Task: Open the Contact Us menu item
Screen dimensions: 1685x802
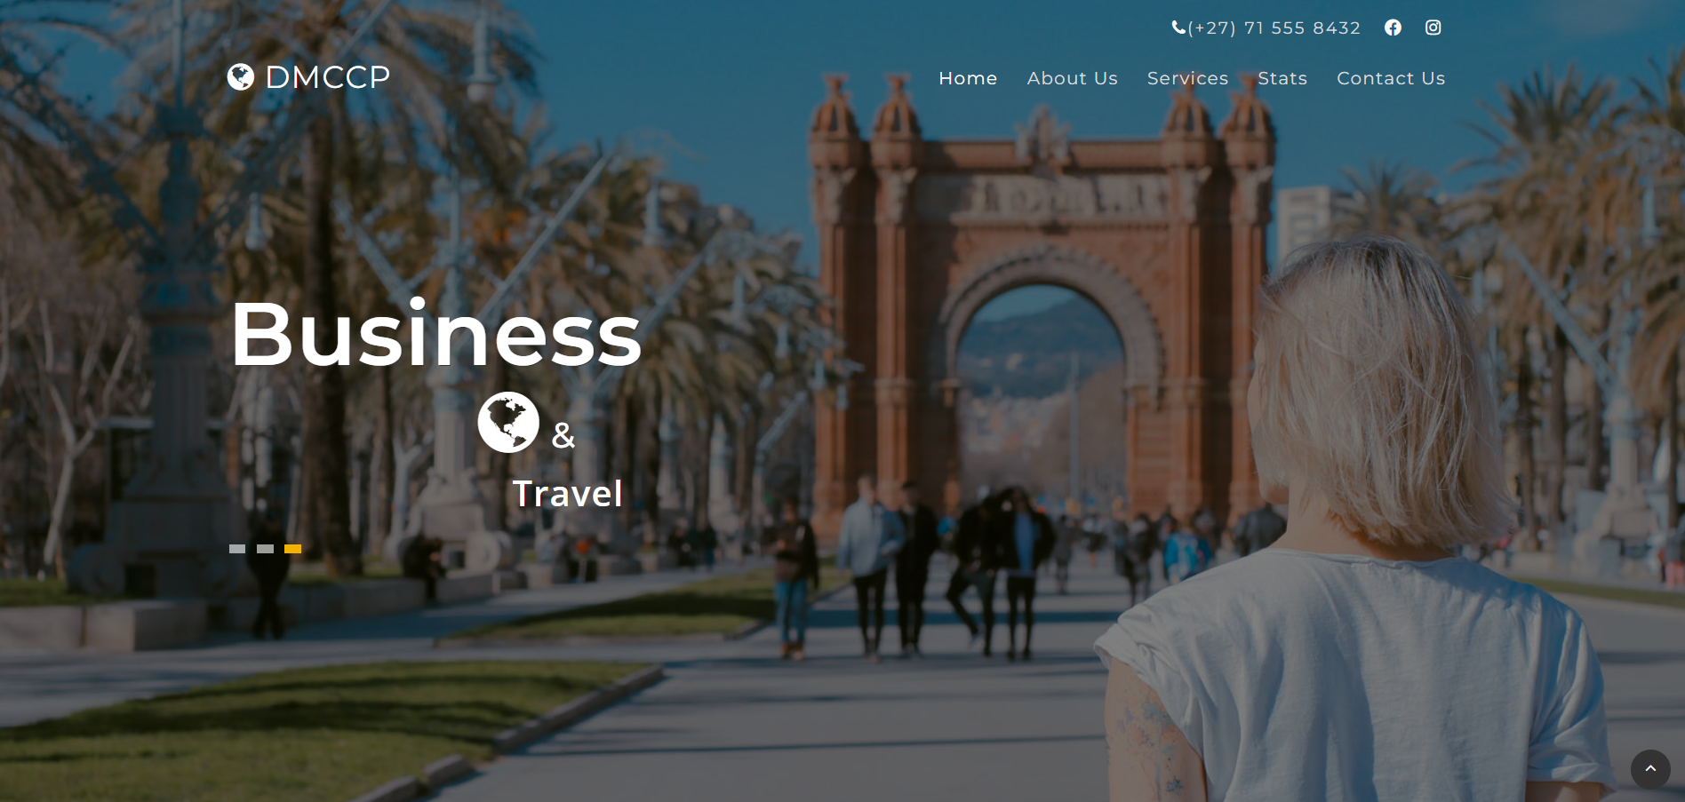Action: coord(1391,78)
